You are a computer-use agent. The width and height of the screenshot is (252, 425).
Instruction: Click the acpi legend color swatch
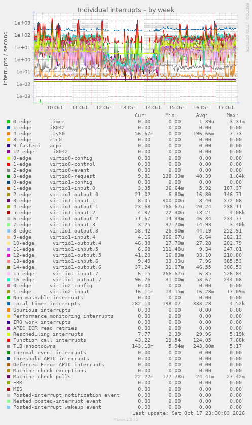coord(9,146)
